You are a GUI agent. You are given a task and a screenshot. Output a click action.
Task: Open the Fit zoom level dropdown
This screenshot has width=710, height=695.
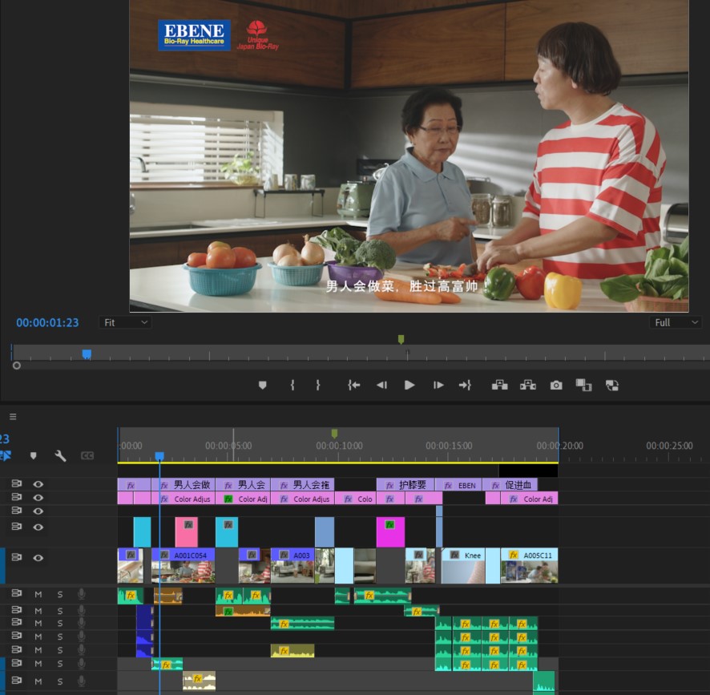point(126,322)
